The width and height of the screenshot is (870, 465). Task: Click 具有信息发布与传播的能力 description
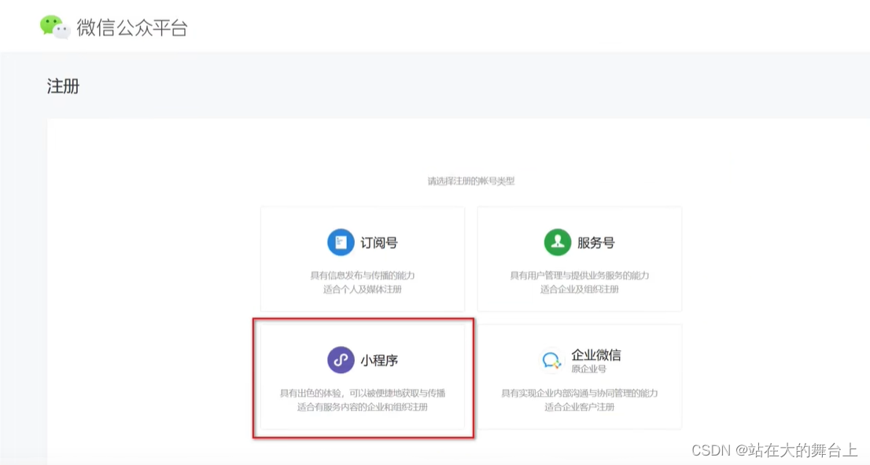(363, 276)
